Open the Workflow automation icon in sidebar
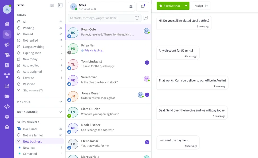The image size is (258, 158). (7, 75)
